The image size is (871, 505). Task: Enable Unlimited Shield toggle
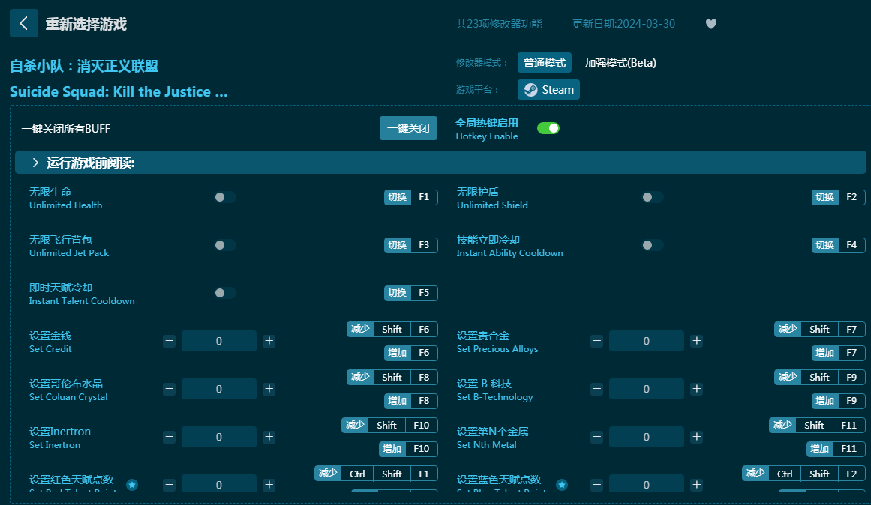[653, 197]
